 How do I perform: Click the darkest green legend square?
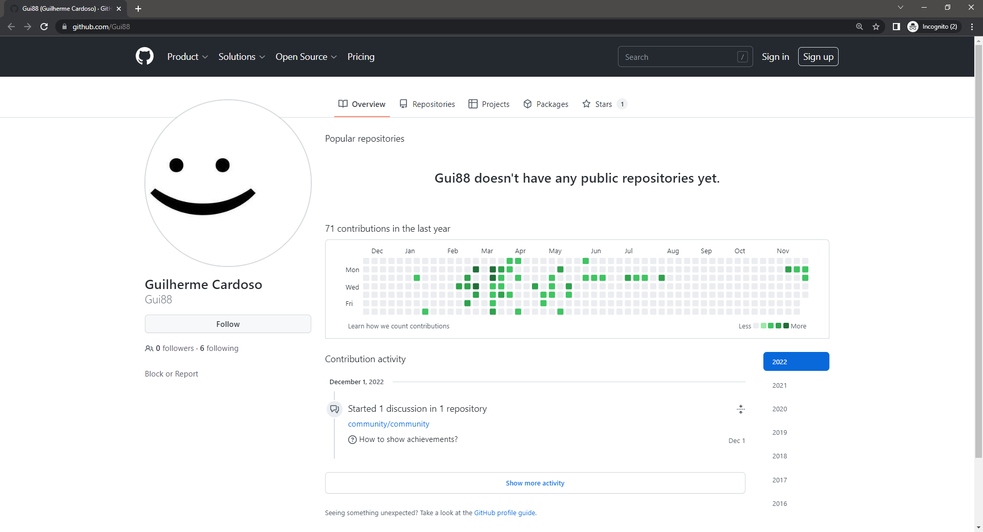[786, 326]
